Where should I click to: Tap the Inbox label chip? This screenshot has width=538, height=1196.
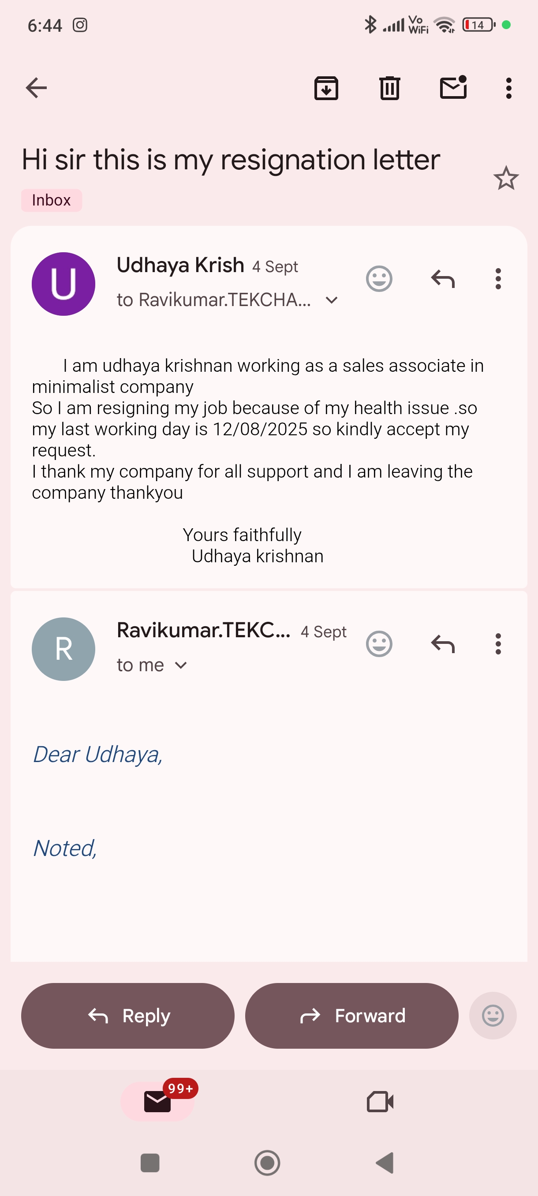[x=52, y=201]
